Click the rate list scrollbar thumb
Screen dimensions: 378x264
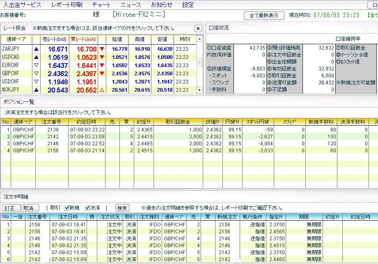click(x=199, y=63)
